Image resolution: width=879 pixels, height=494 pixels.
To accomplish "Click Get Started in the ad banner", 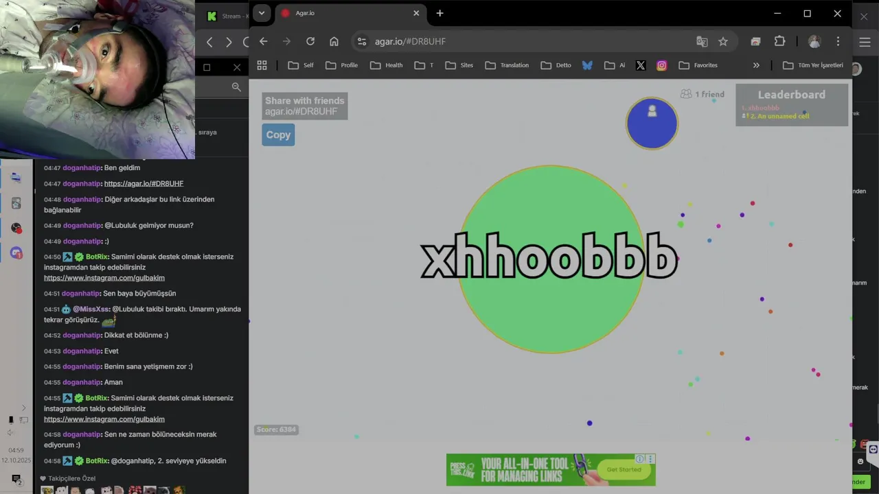I will point(624,469).
